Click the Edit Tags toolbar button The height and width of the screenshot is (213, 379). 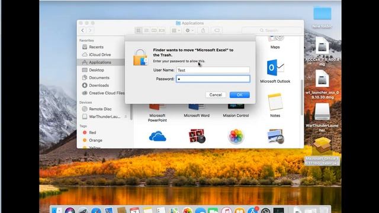[x=217, y=30]
